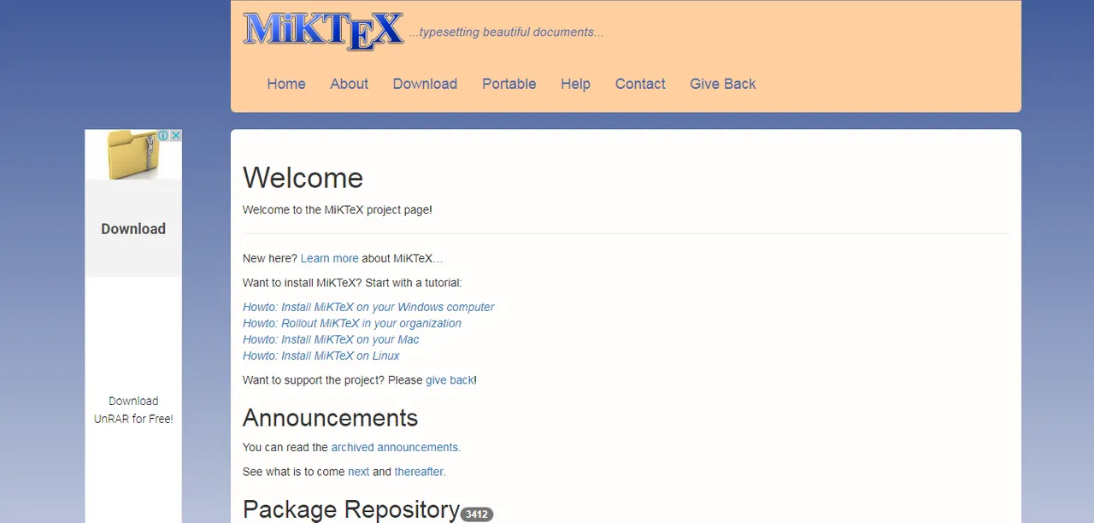This screenshot has height=523, width=1094.
Task: Click the zipped folder image in the ad
Action: (132, 156)
